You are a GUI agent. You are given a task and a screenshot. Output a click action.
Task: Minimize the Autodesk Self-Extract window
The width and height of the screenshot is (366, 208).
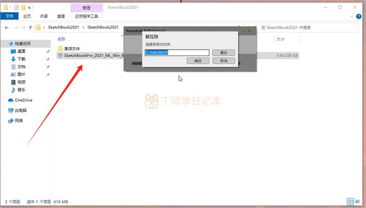pyautogui.click(x=243, y=31)
